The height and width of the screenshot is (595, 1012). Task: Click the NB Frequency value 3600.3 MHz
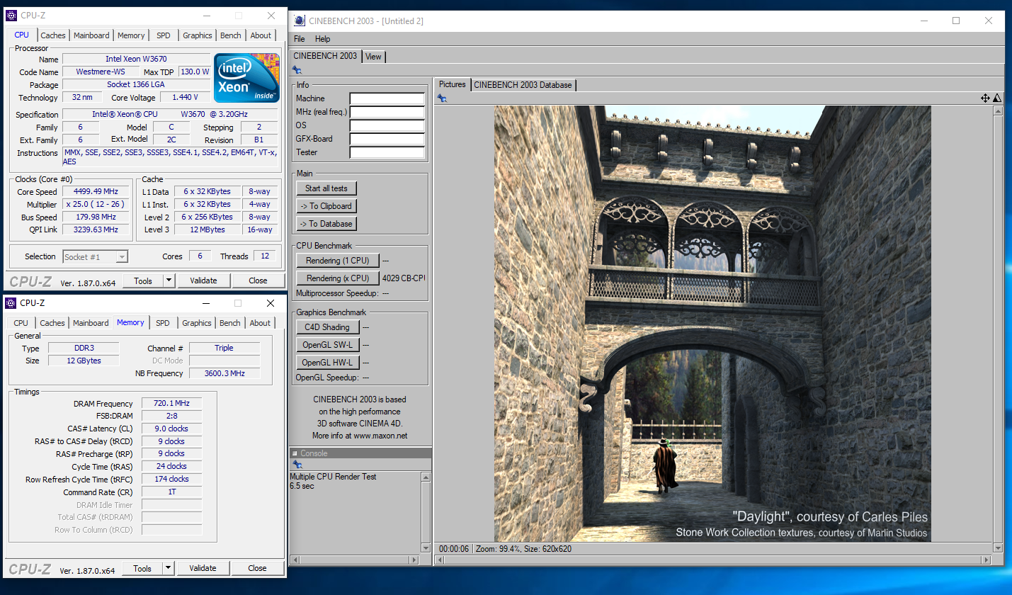coord(224,373)
